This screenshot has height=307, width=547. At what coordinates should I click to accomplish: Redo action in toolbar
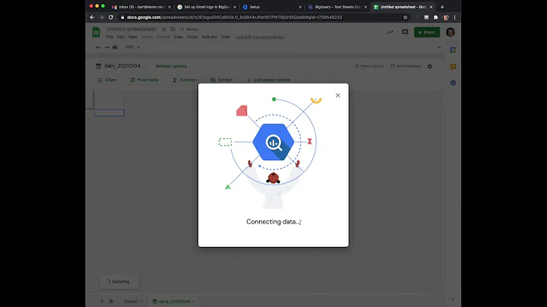tap(107, 47)
